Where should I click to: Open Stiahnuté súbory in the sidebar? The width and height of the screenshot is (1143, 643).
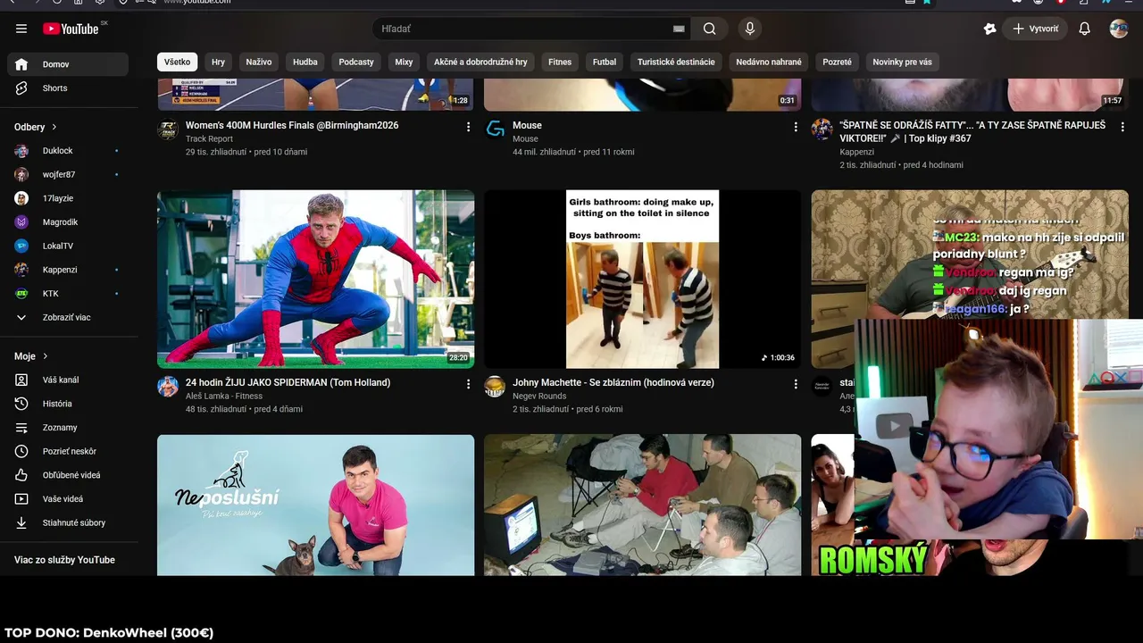tap(68, 523)
